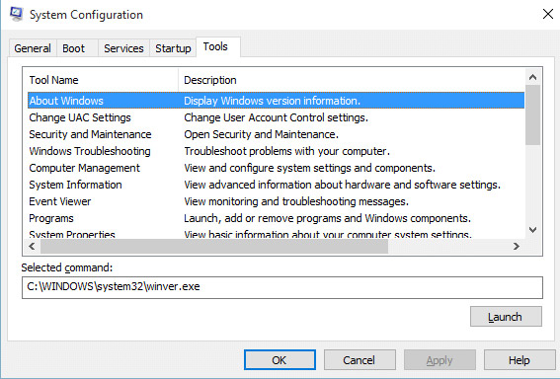Click the vertical scrollbar thumb

pos(533,114)
